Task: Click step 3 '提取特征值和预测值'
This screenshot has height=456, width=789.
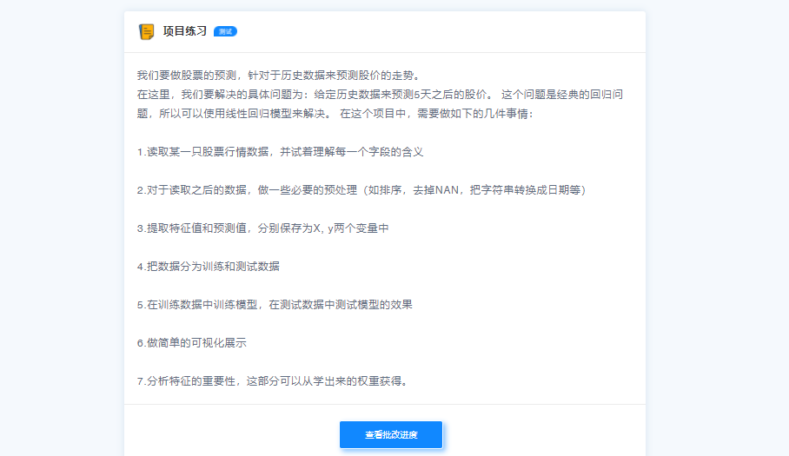Action: click(262, 228)
